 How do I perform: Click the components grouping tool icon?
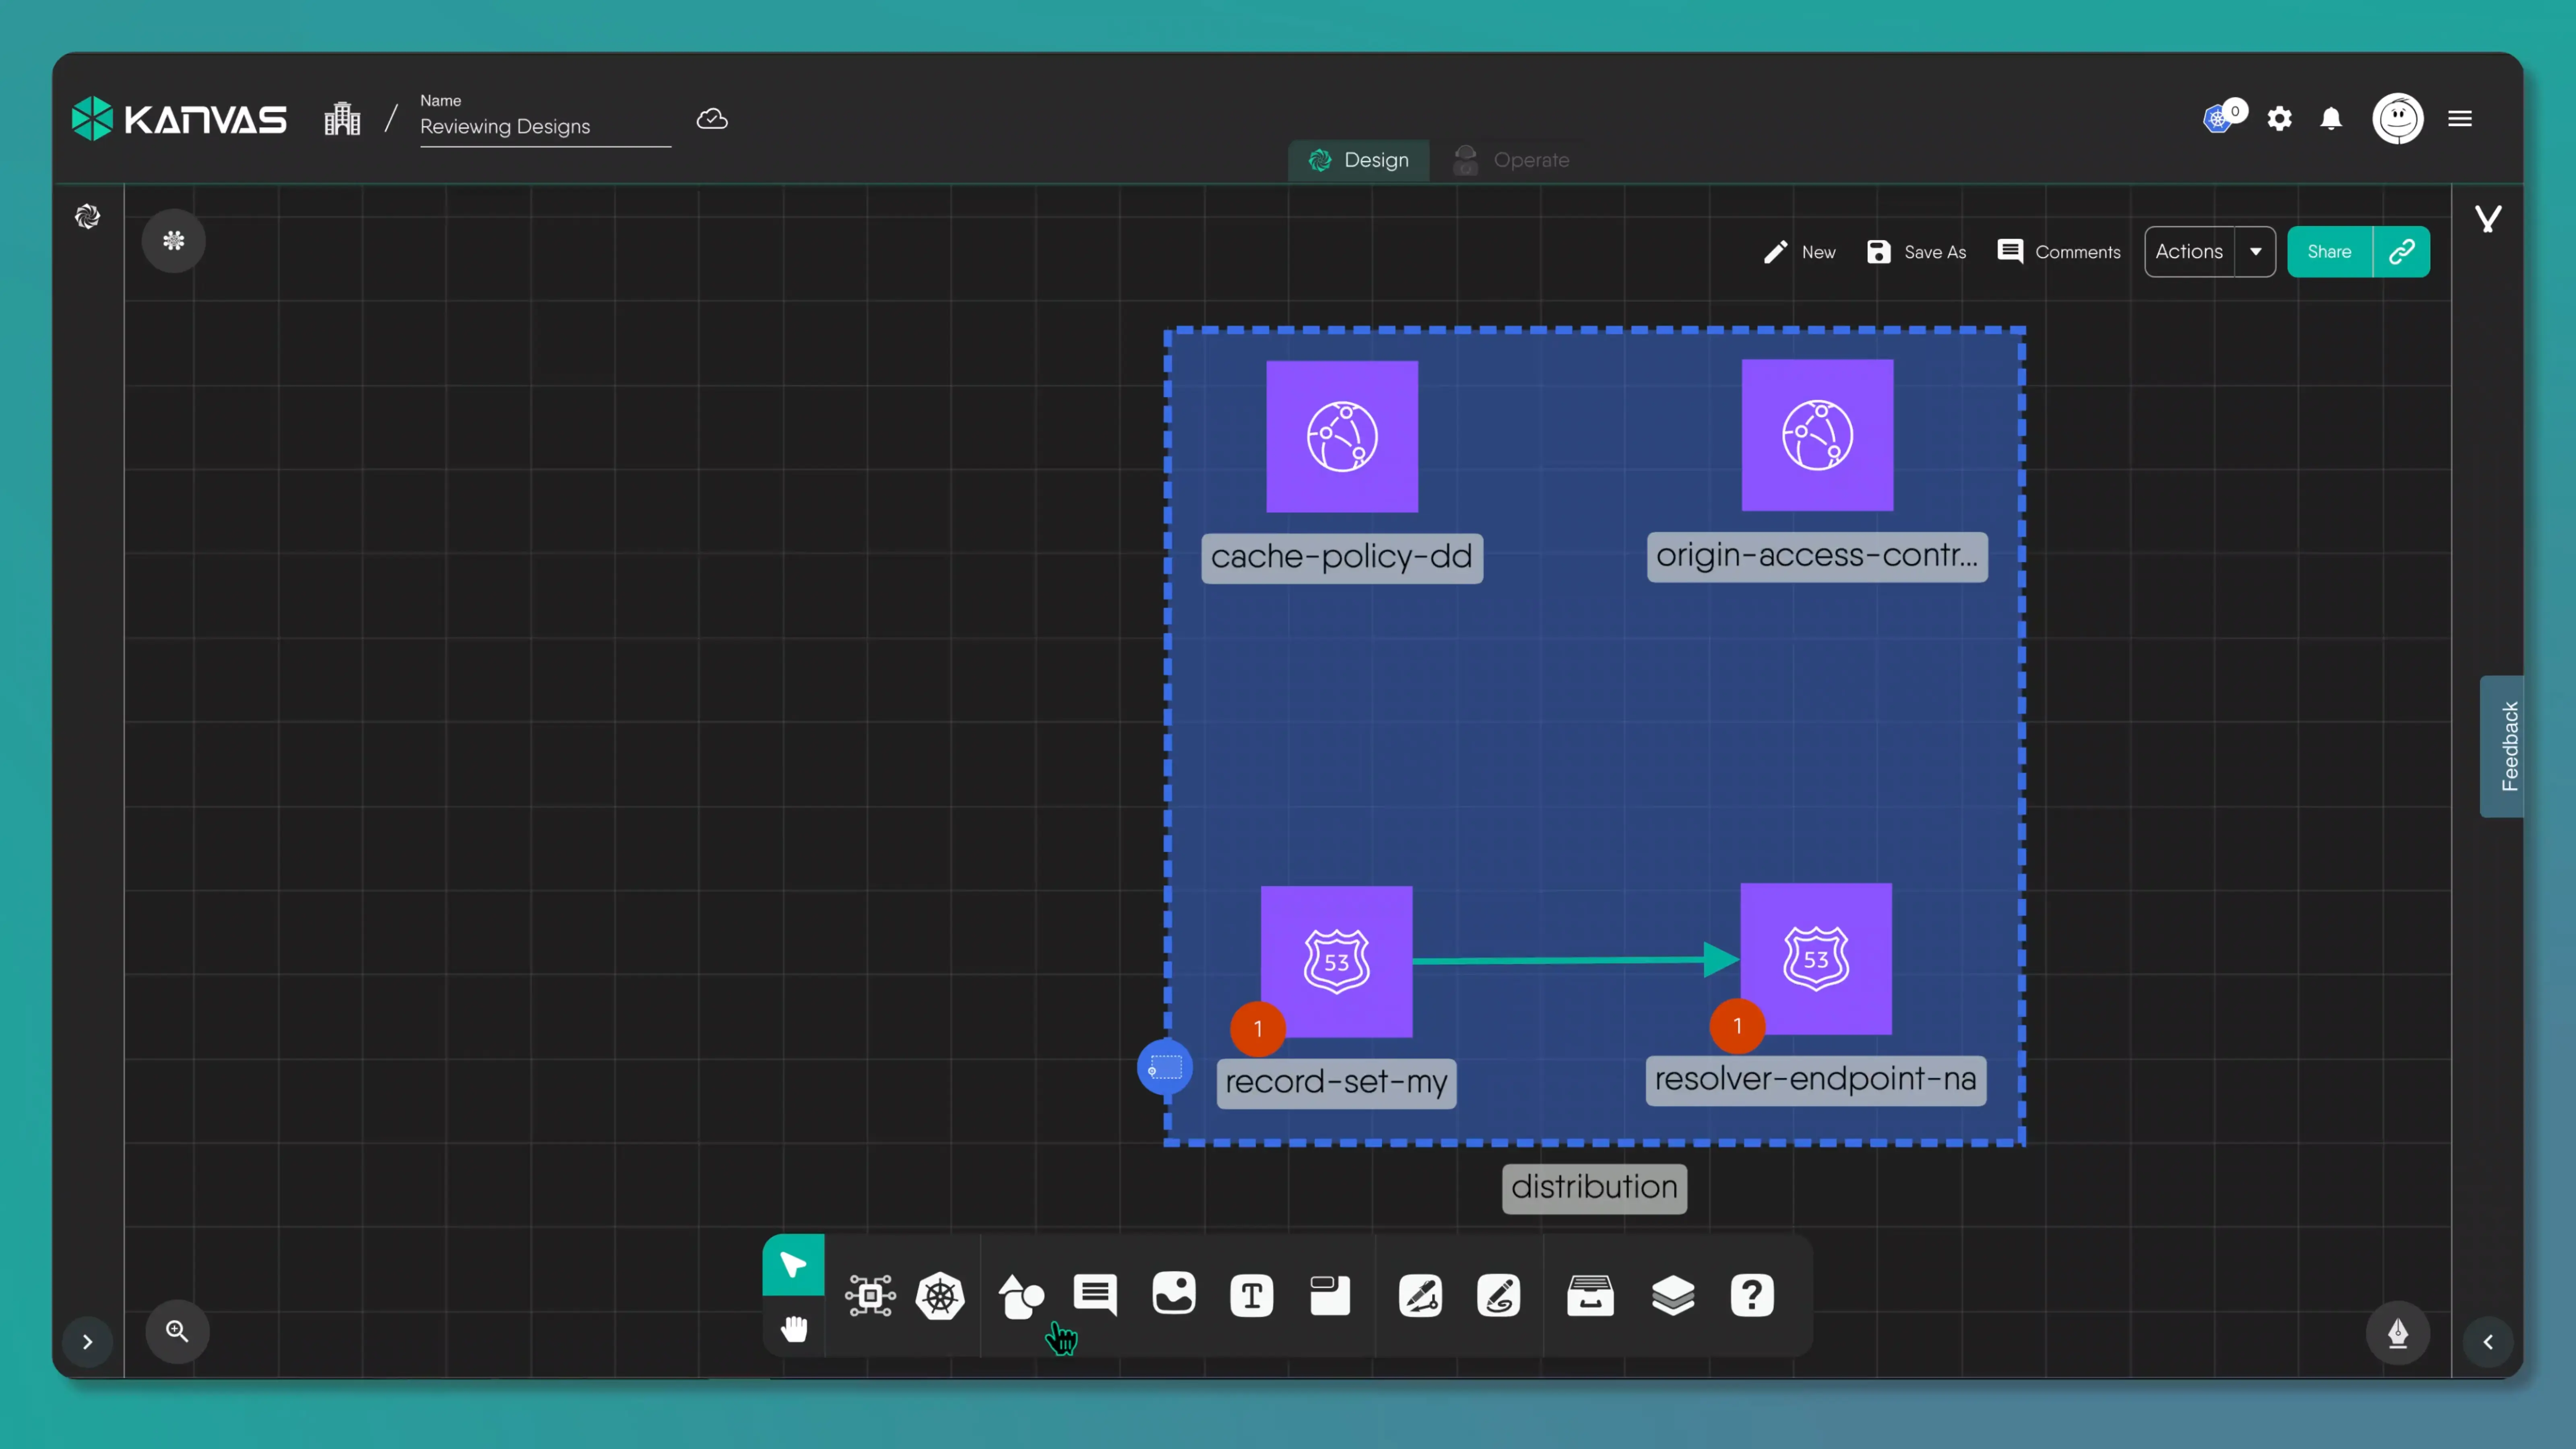point(869,1296)
